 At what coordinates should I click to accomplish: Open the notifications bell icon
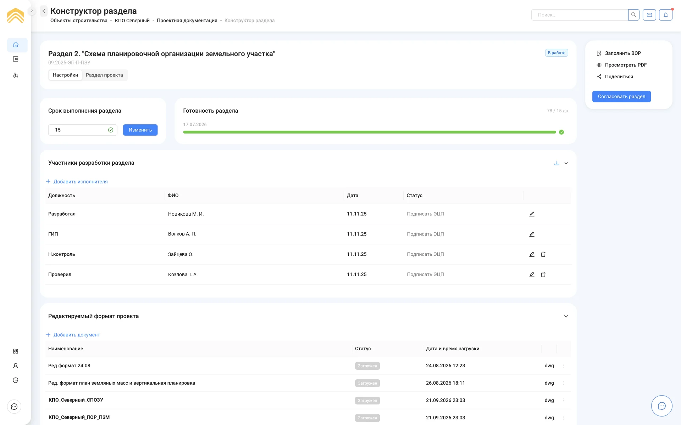coord(666,15)
